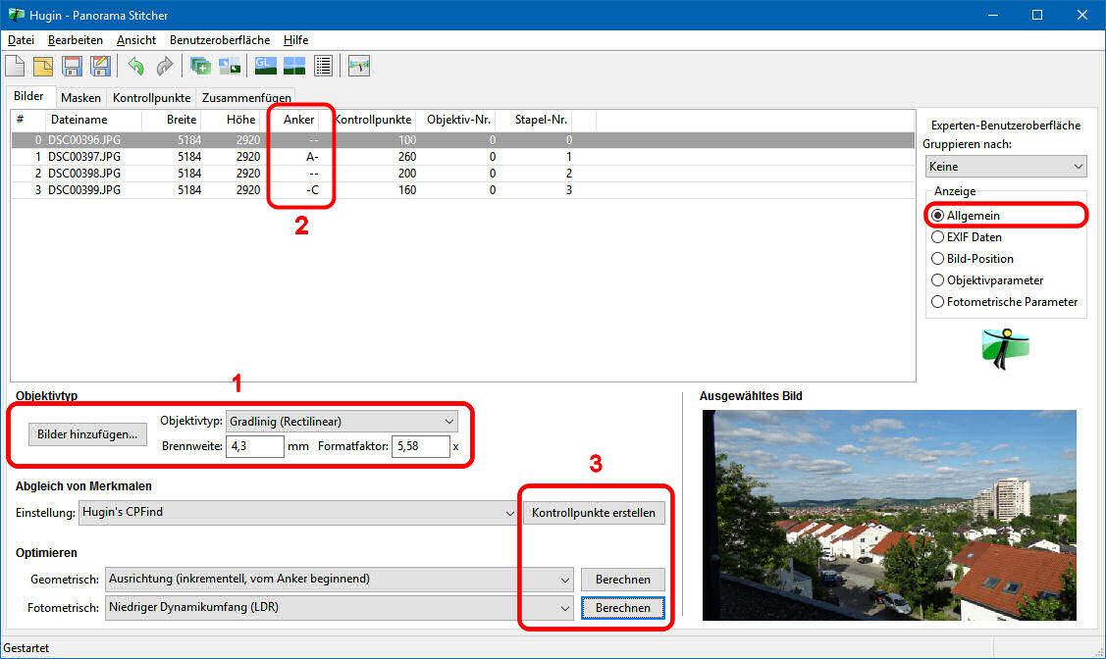
Task: Open a project with the folder icon
Action: point(43,66)
